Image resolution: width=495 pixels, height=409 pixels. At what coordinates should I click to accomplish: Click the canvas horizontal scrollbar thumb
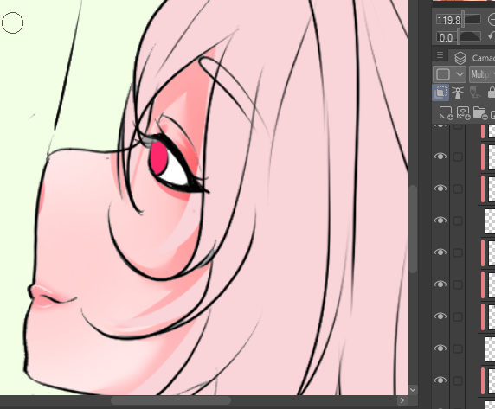pyautogui.click(x=170, y=400)
